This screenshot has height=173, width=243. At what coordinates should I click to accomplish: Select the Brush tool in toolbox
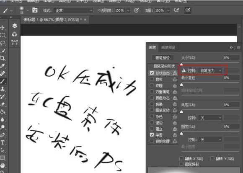pyautogui.click(x=3, y=81)
